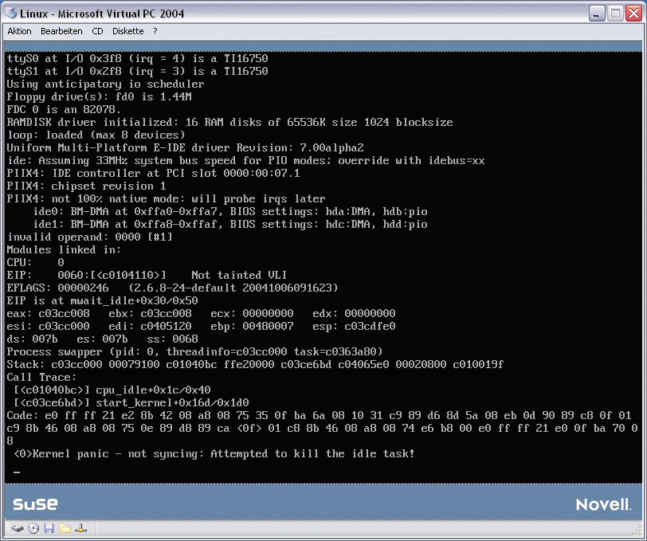Click 'EFLAGS: 00000246' text

point(57,288)
